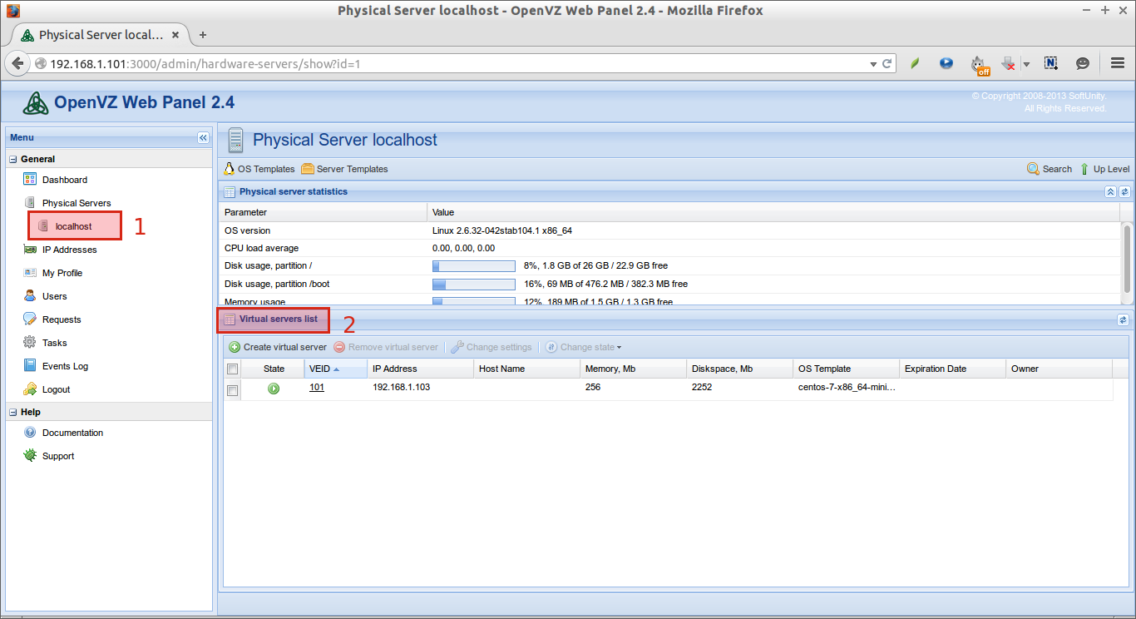Image resolution: width=1136 pixels, height=619 pixels.
Task: Collapse the Menu panel with double-arrow
Action: pyautogui.click(x=203, y=137)
